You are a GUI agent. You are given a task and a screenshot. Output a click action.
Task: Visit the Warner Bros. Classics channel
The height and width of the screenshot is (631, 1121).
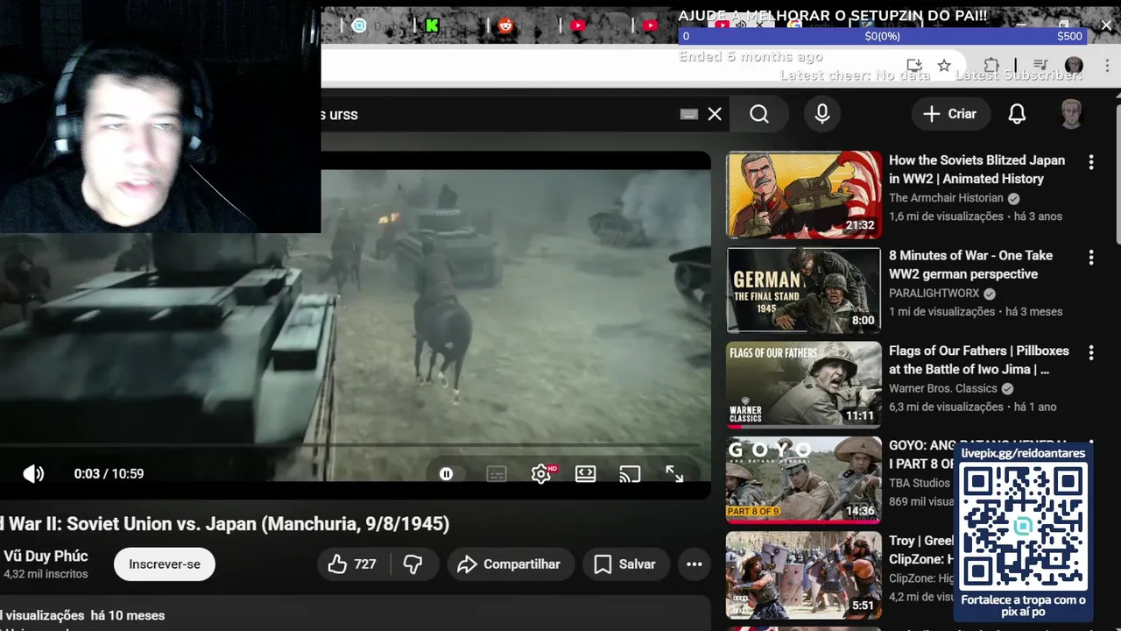pyautogui.click(x=943, y=388)
